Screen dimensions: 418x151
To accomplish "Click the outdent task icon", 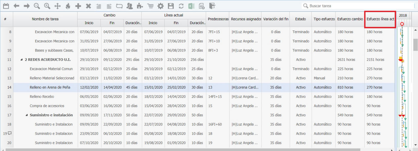I will click(x=109, y=6).
